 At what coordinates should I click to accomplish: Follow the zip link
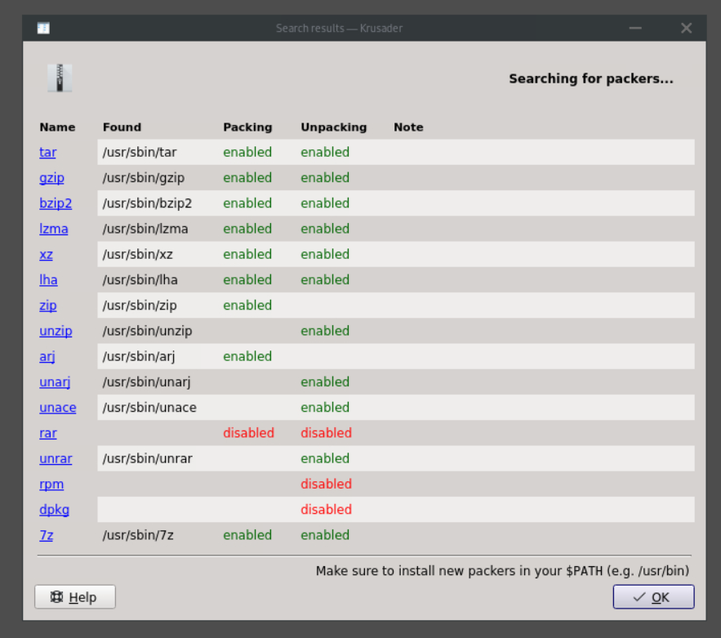(48, 306)
